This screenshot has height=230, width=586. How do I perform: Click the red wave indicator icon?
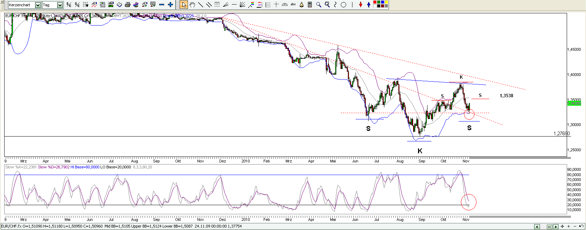[94, 5]
